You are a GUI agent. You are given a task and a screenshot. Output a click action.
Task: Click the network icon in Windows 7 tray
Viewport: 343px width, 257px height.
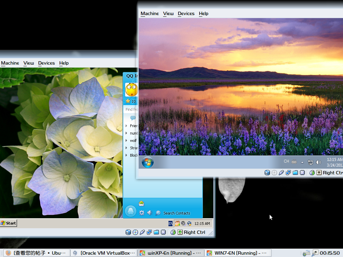tap(311, 162)
